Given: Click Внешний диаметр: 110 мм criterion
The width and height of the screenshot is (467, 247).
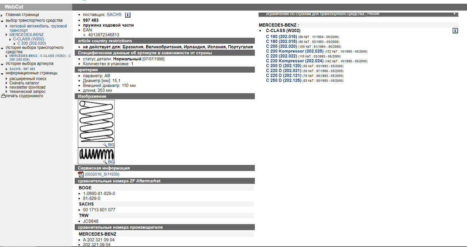Looking at the screenshot, I should [109, 86].
